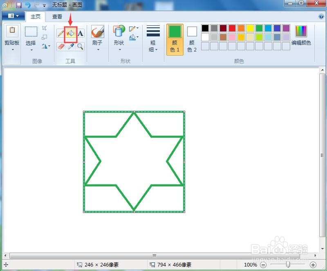This screenshot has width=327, height=271.
Task: Expand the Clipboard (剪贴板) dropdown arrow
Action: [x=13, y=49]
